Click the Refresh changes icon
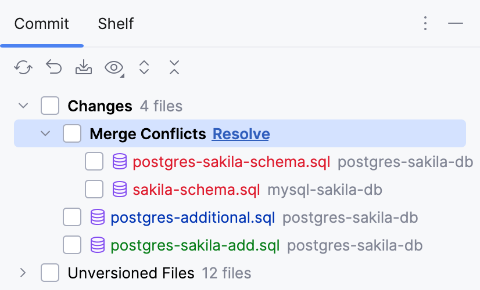Screen dimensions: 480x290 [23, 68]
